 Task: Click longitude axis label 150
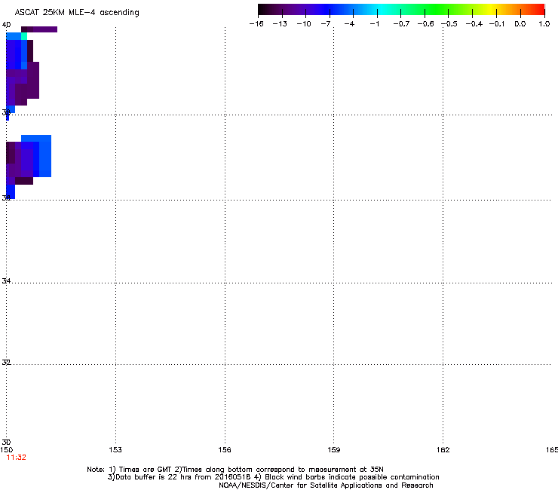coord(6,450)
